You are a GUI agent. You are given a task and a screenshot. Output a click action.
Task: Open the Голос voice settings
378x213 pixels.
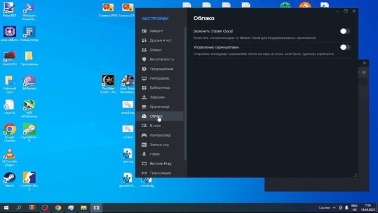click(x=159, y=154)
